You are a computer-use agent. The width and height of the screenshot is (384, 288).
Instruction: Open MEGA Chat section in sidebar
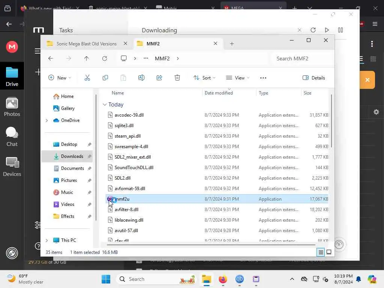12,136
